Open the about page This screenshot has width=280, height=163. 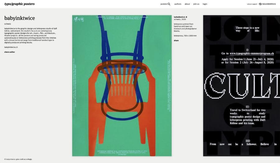point(187,4)
